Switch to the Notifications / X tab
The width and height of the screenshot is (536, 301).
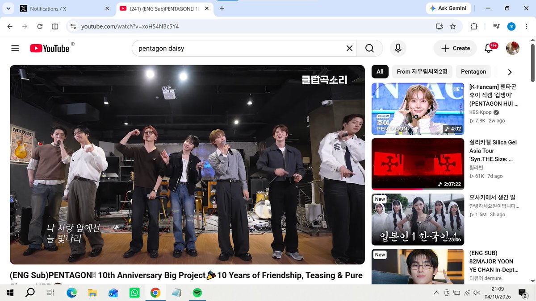(65, 8)
